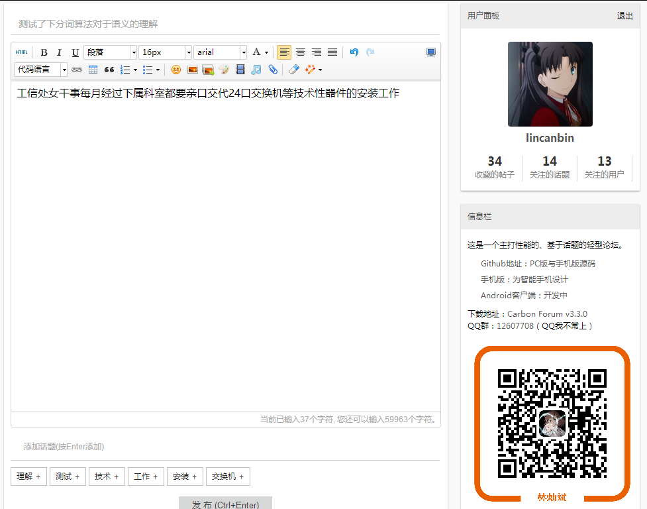Click the character count status text
Screen dimensions: 647x509
(349, 420)
